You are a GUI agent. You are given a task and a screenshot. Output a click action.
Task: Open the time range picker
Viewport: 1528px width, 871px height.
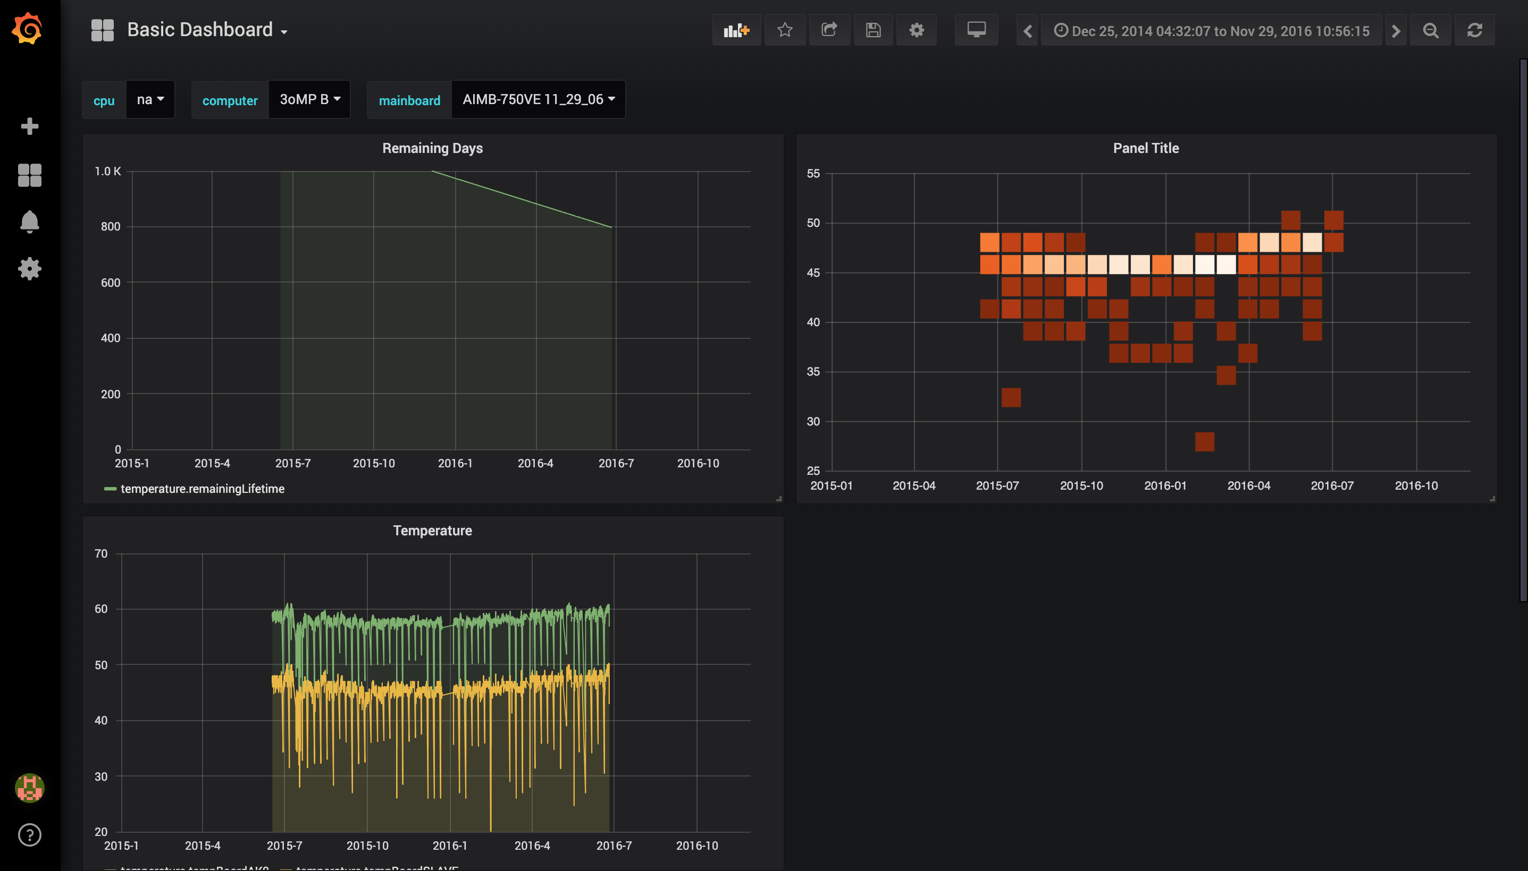[x=1211, y=30]
